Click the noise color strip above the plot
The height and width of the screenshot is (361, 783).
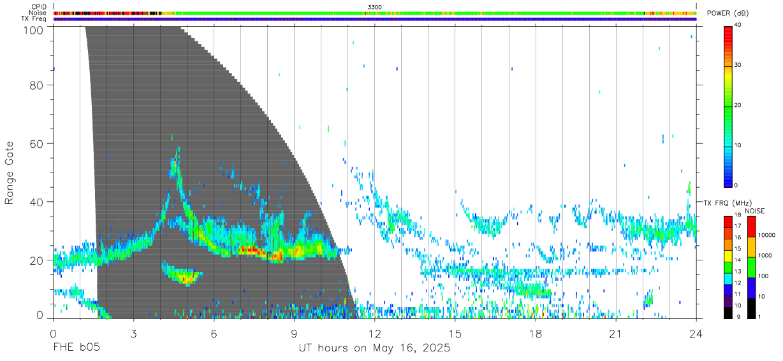click(x=374, y=13)
